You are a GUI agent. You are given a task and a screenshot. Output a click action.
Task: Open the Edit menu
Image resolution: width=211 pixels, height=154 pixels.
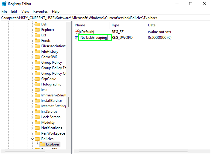14,12
